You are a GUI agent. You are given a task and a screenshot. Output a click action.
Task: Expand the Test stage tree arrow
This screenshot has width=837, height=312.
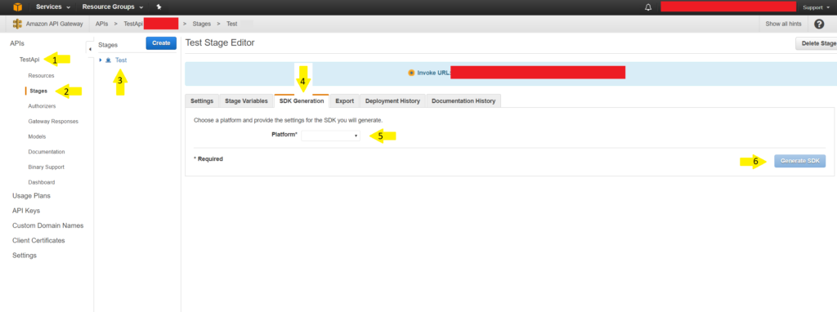tap(101, 60)
